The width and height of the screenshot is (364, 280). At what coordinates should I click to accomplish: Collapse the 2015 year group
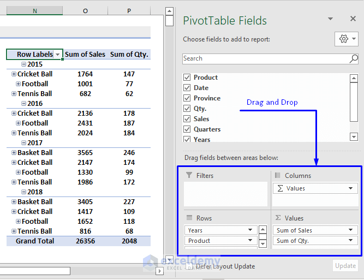[23, 64]
